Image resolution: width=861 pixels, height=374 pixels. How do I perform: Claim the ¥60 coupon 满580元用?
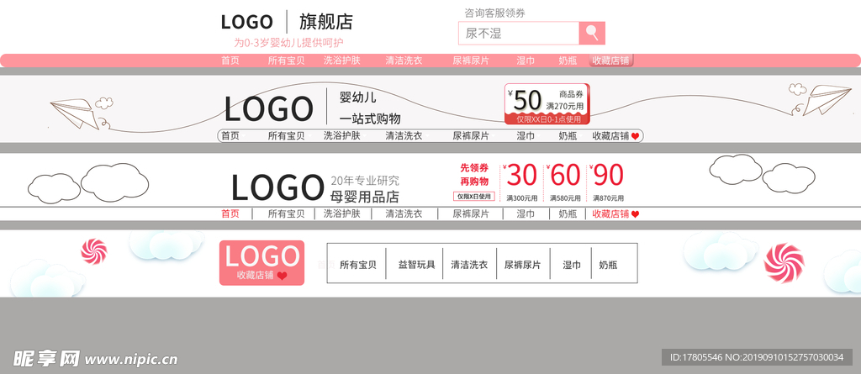coord(565,183)
